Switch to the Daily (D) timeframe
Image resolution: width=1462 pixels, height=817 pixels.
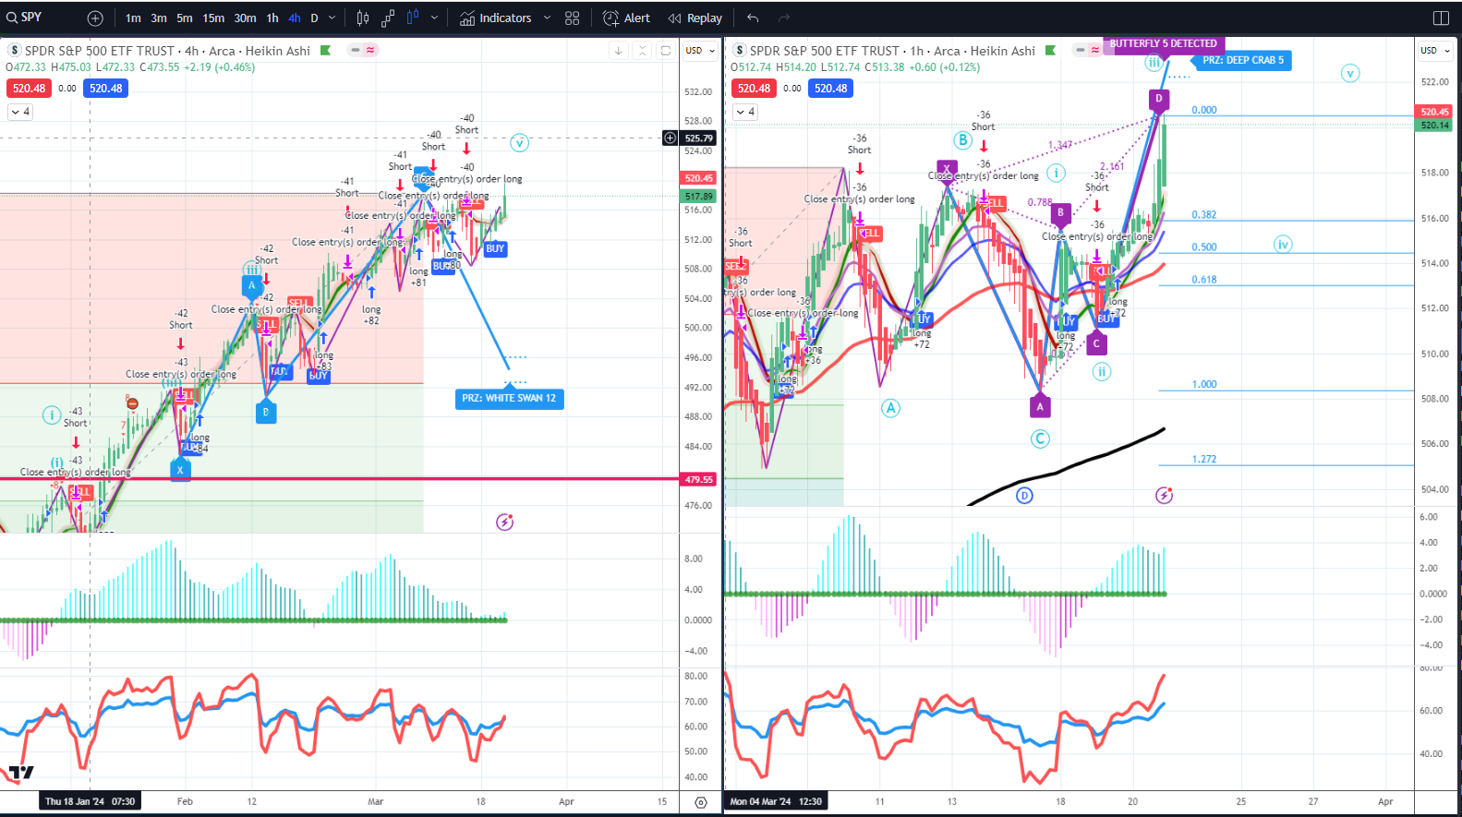coord(314,18)
